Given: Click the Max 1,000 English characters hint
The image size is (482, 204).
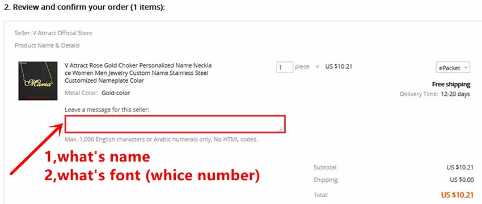Looking at the screenshot, I should [161, 139].
